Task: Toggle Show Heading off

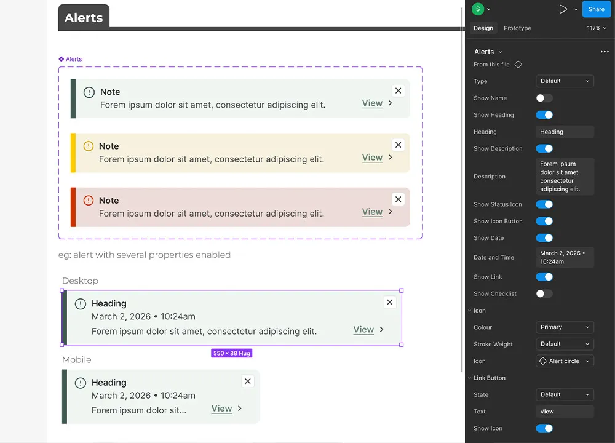Action: tap(544, 115)
